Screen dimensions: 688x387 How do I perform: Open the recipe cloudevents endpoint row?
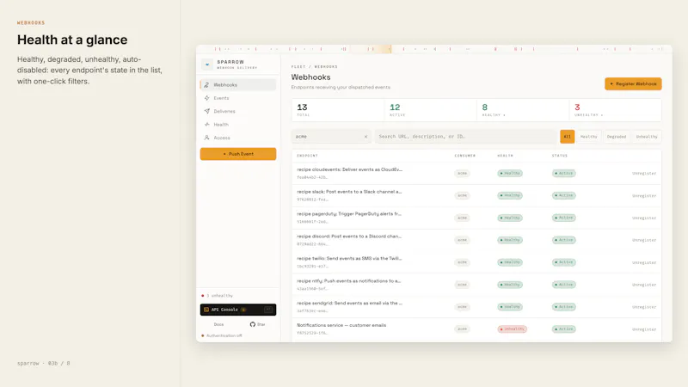click(476, 174)
